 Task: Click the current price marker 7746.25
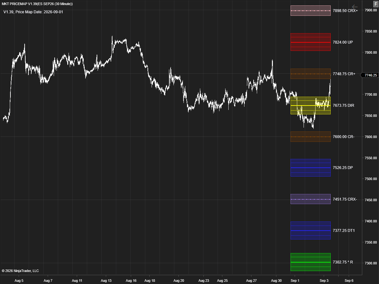click(370, 75)
